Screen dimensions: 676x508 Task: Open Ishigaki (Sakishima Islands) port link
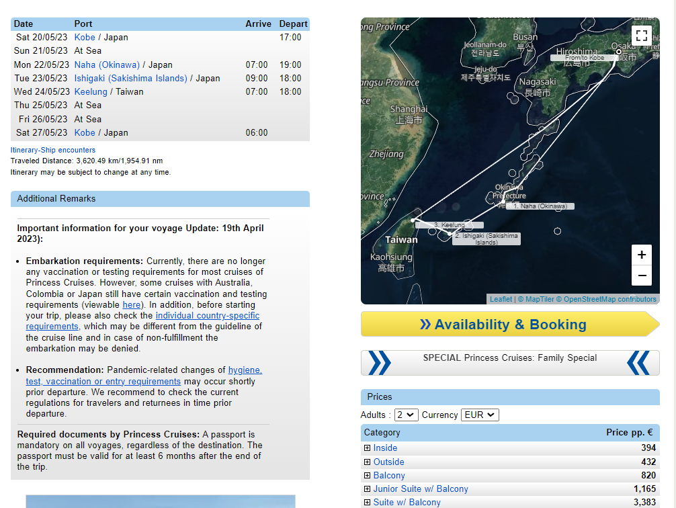pos(130,79)
